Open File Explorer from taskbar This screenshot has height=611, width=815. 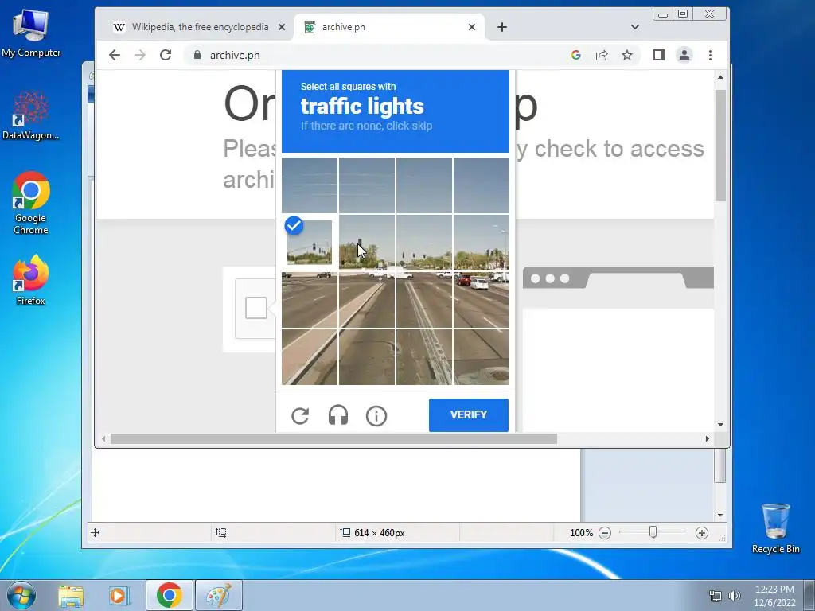coord(71,596)
